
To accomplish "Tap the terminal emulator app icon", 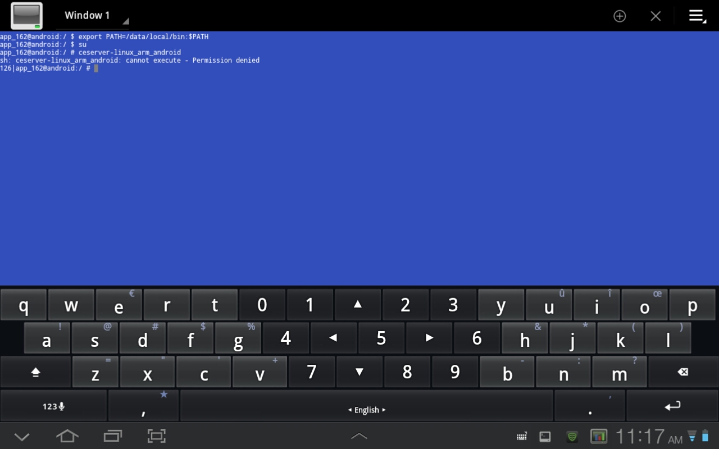I will point(26,16).
